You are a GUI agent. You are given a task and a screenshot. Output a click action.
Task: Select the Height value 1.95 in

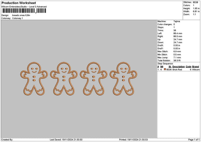[x=196, y=8]
